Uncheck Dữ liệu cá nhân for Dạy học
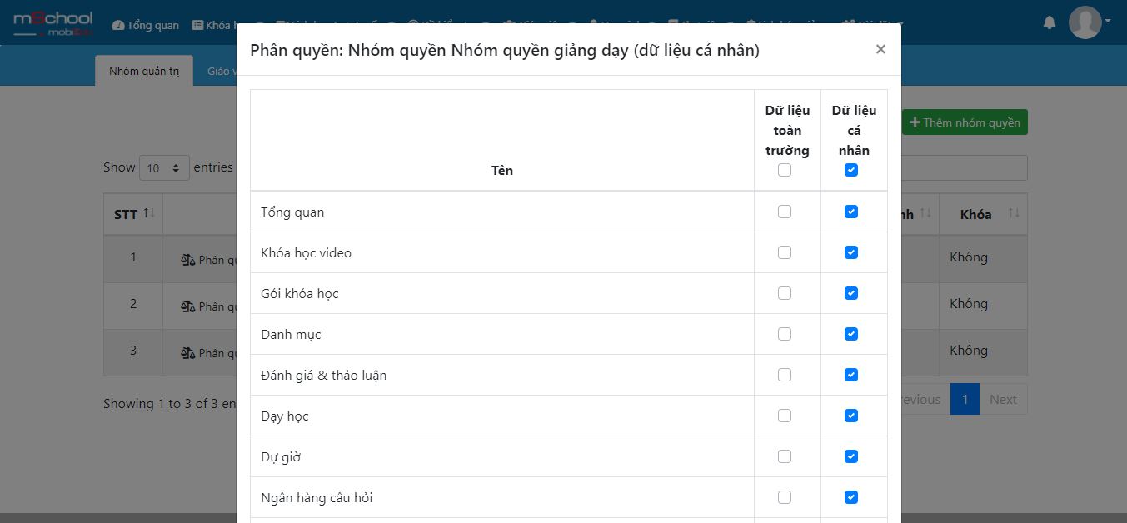The image size is (1127, 523). point(850,416)
